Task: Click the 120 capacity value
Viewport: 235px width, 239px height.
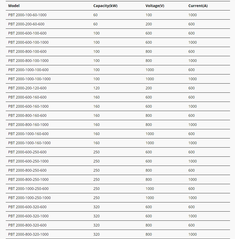Action: [97, 88]
